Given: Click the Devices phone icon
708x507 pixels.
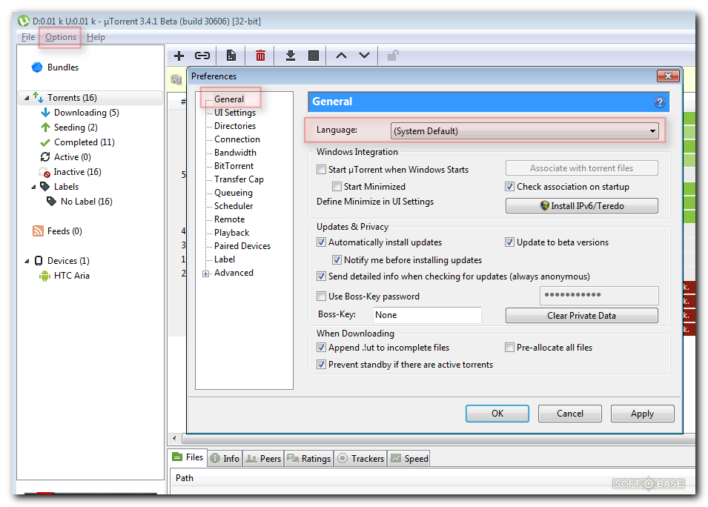Looking at the screenshot, I should click(x=39, y=261).
